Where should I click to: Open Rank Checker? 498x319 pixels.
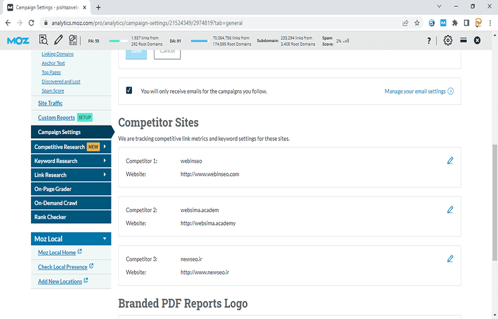71,217
